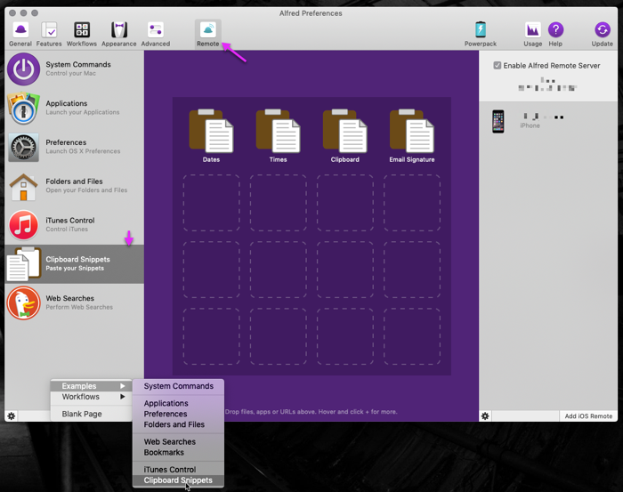Expand the Examples submenu
Image resolution: width=623 pixels, height=492 pixels.
[x=91, y=386]
